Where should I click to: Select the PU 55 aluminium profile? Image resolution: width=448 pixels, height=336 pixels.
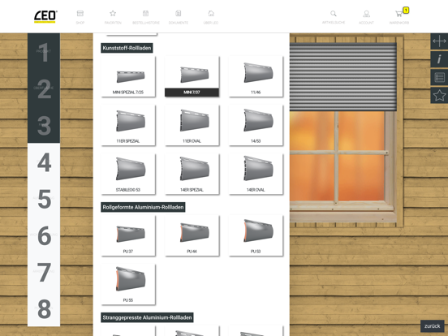click(128, 285)
